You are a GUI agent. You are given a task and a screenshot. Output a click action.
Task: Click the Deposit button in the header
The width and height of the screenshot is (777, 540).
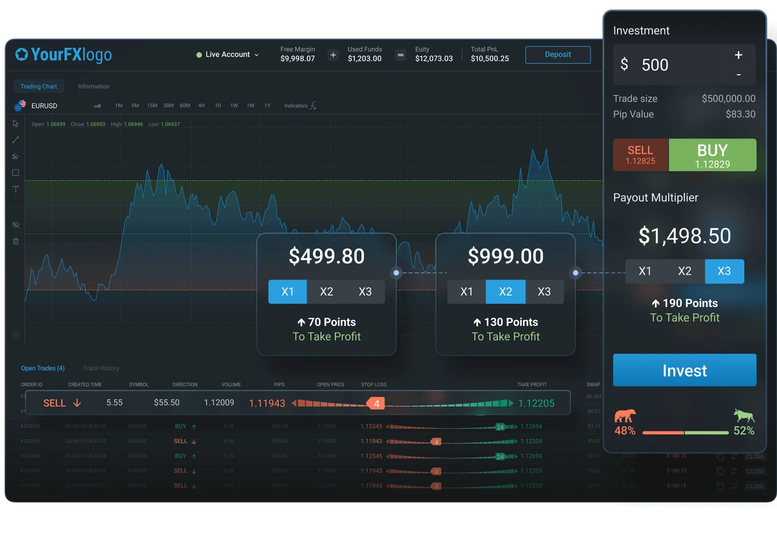(x=557, y=54)
